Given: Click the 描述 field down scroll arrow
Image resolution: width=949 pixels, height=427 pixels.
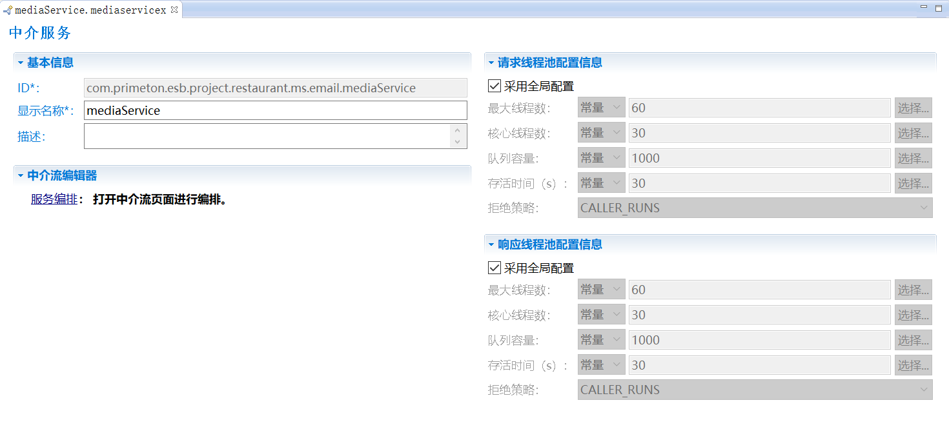Looking at the screenshot, I should [x=457, y=142].
